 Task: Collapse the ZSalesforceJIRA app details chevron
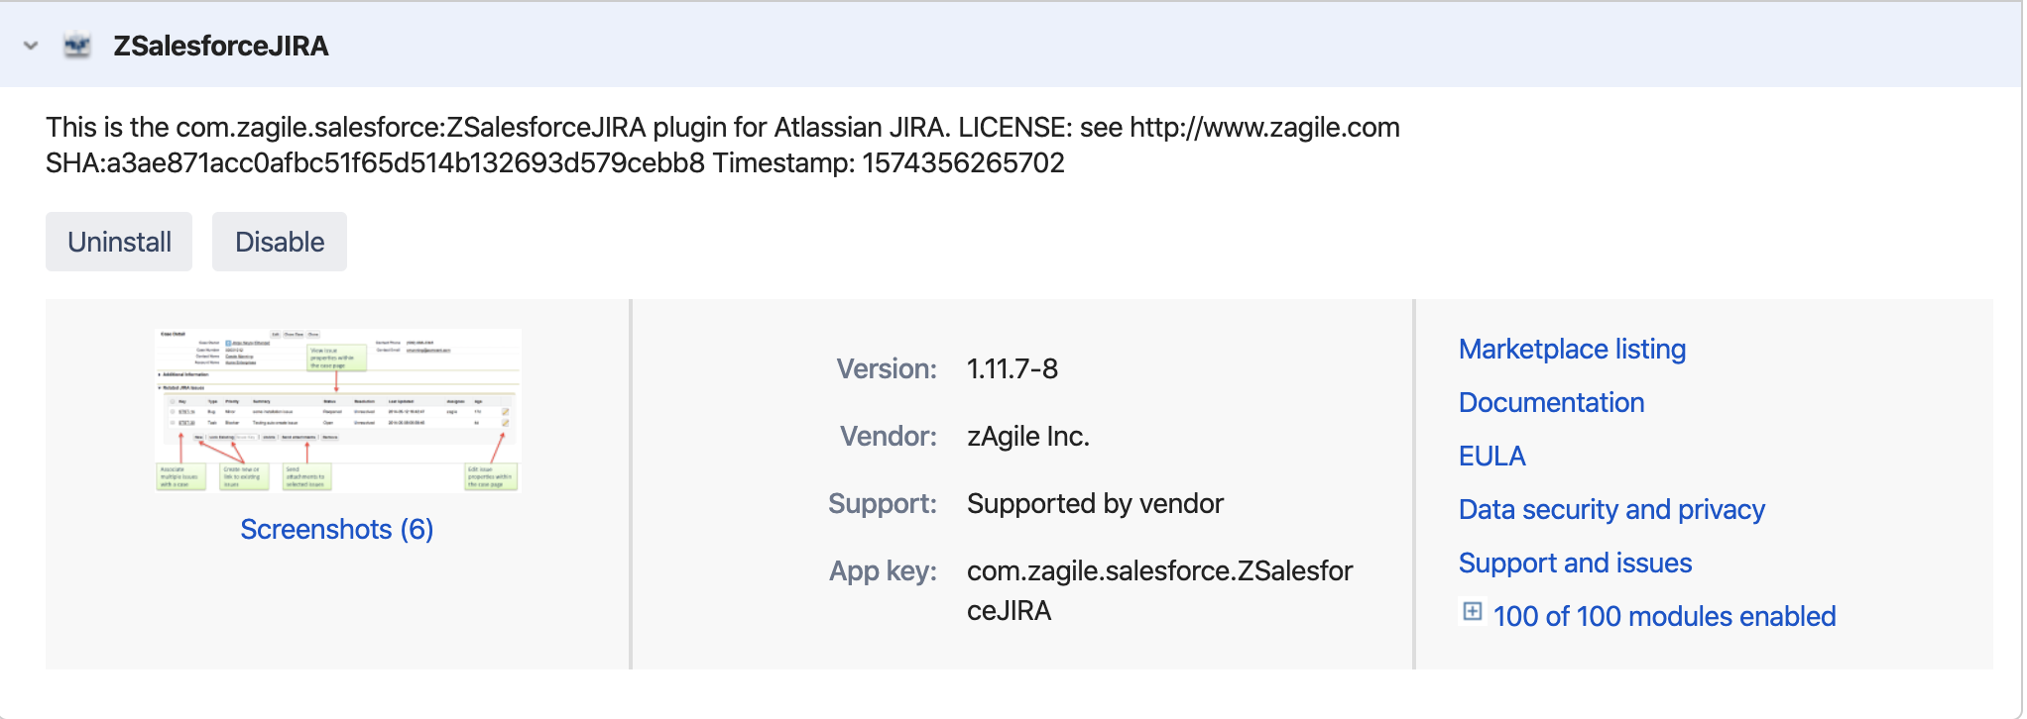[31, 46]
